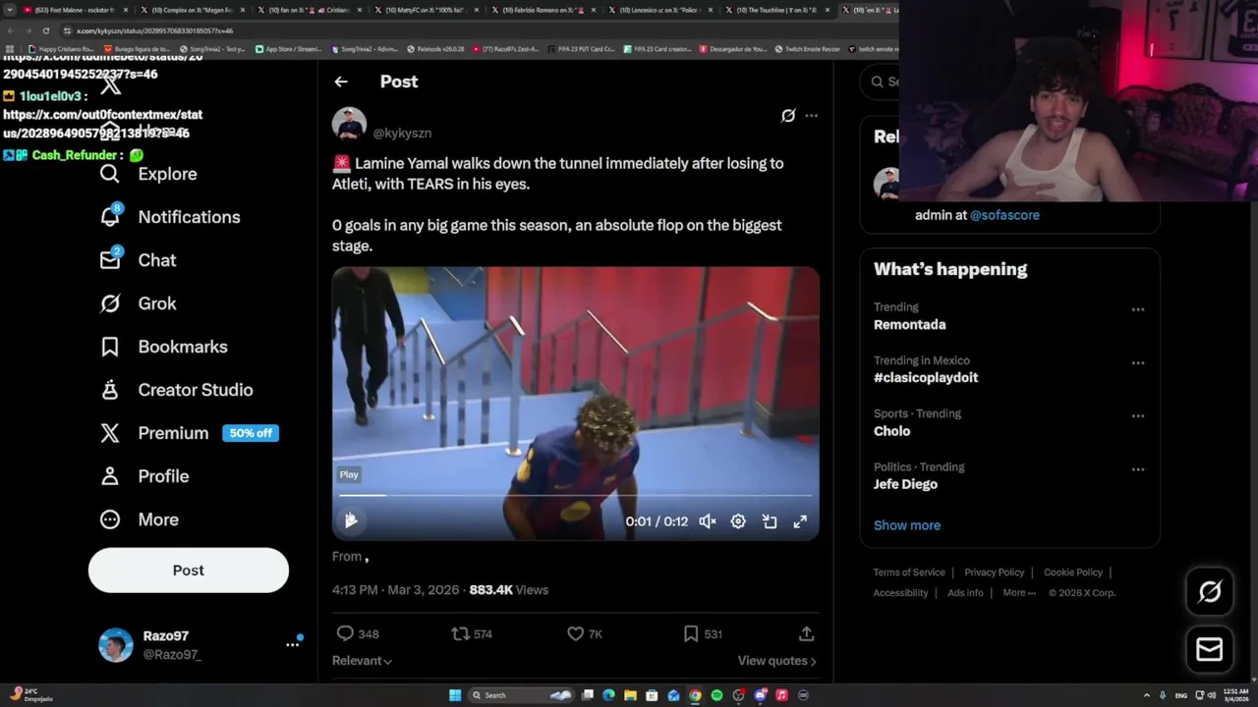
Task: Open Explore from the X sidebar
Action: click(x=148, y=174)
